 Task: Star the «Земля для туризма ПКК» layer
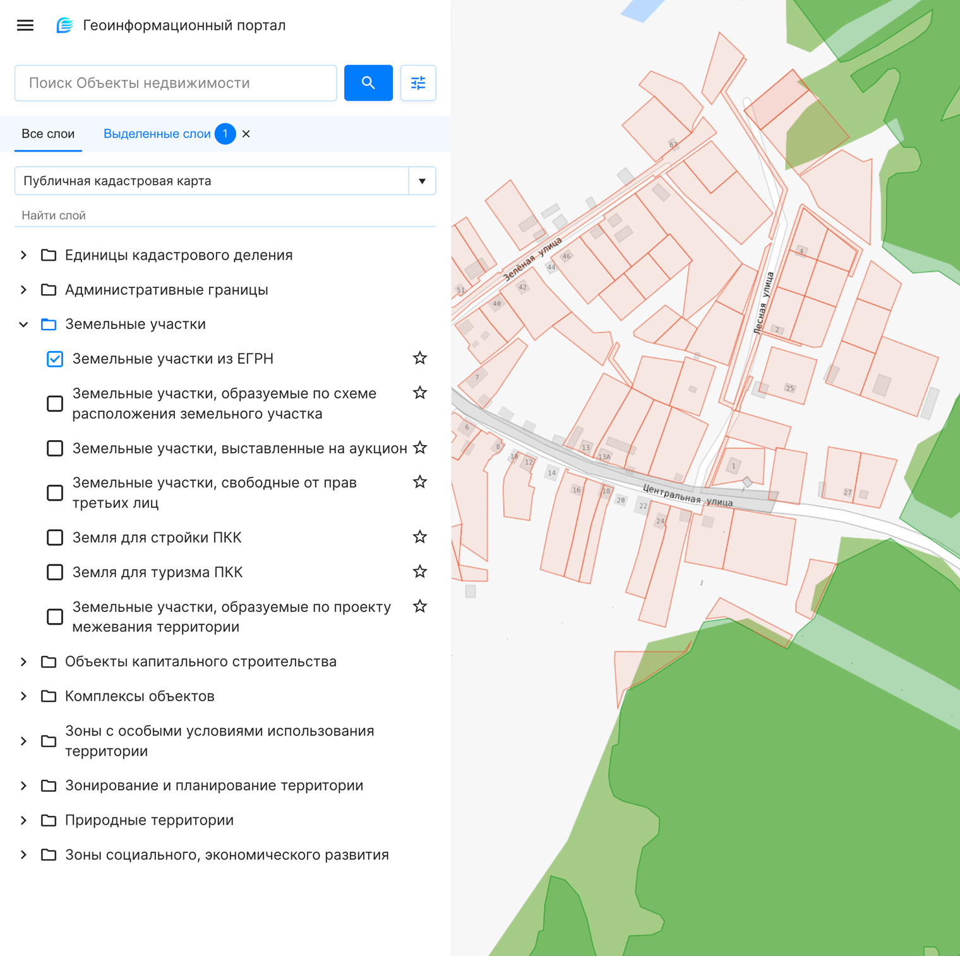[x=420, y=572]
